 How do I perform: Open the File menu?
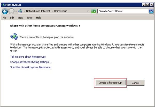(4, 18)
